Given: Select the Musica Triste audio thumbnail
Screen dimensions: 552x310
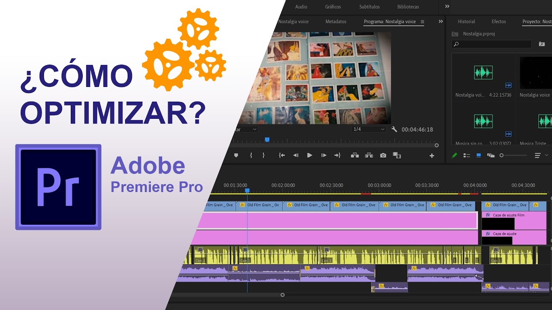Looking at the screenshot, I should pos(545,121).
